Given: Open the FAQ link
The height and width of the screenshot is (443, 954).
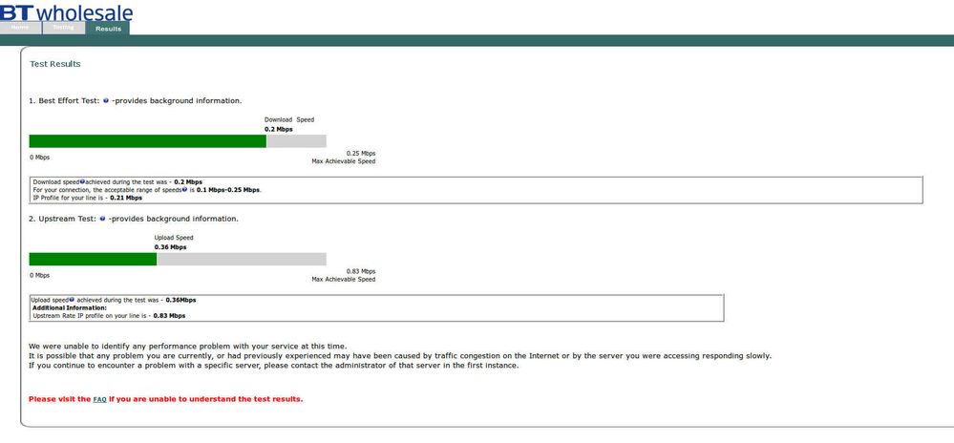Looking at the screenshot, I should pyautogui.click(x=99, y=400).
